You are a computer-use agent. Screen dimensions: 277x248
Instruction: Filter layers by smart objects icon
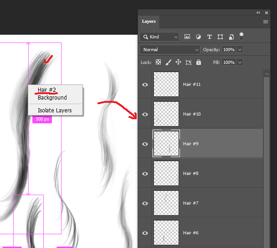click(231, 37)
